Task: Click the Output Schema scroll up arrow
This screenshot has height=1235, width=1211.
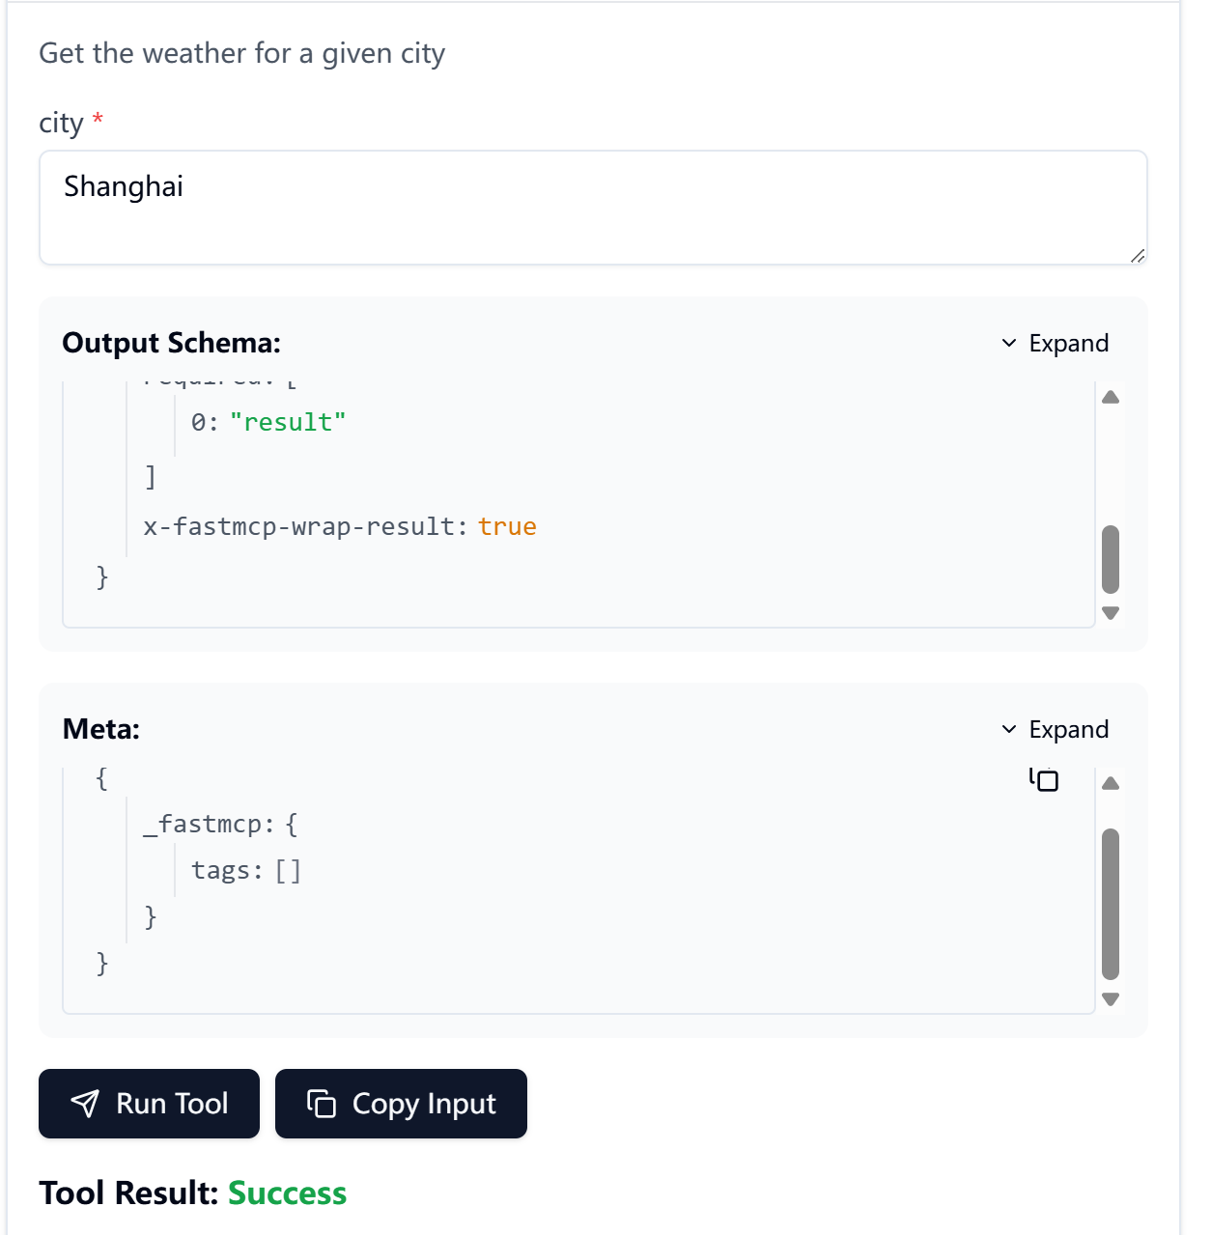Action: pos(1111,397)
